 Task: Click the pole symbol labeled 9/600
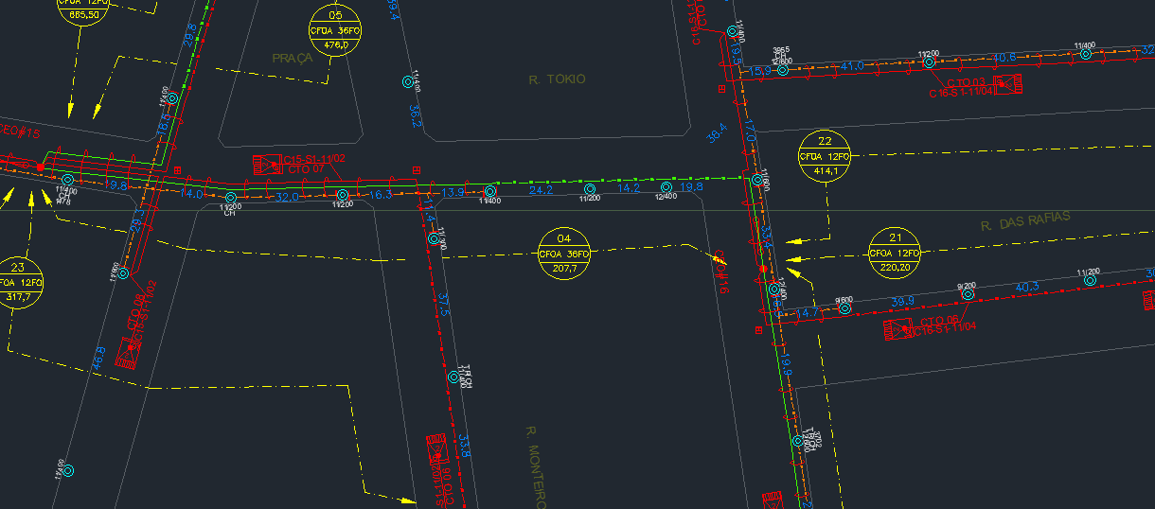coord(844,308)
